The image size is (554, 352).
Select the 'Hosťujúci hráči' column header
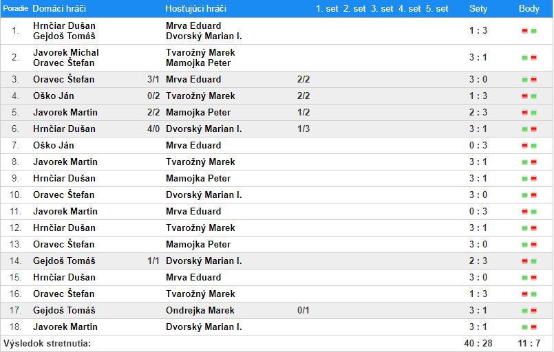point(195,9)
